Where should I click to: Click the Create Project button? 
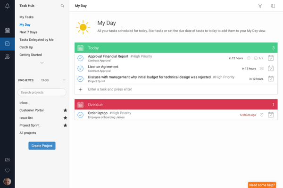42,146
